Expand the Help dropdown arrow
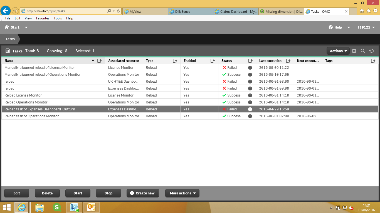The width and height of the screenshot is (380, 213). pyautogui.click(x=349, y=27)
